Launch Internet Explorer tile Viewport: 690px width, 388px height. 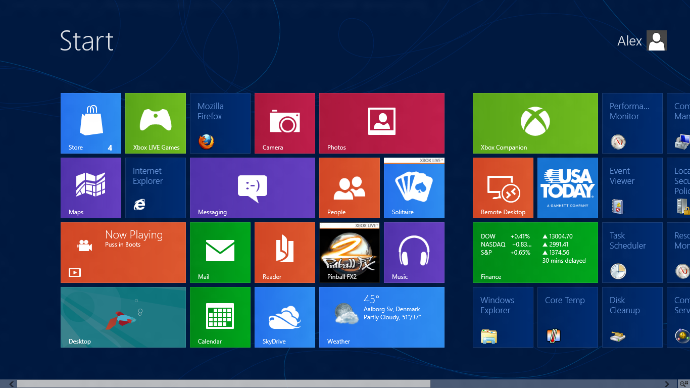(x=156, y=188)
